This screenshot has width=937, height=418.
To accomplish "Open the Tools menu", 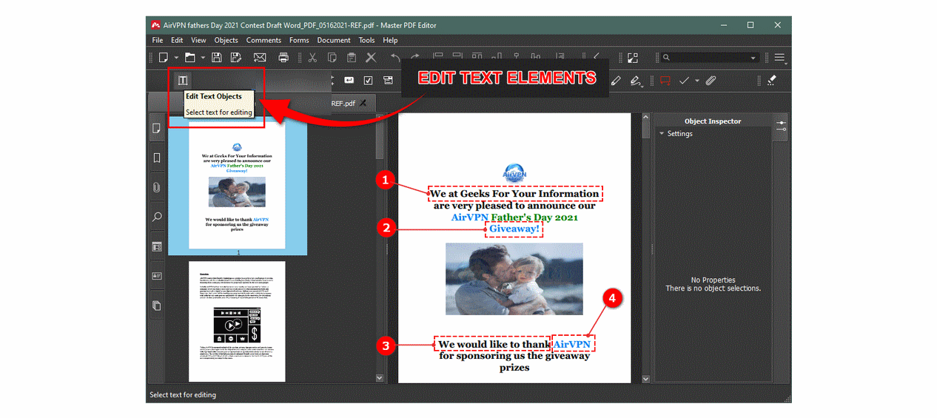I will pos(366,40).
